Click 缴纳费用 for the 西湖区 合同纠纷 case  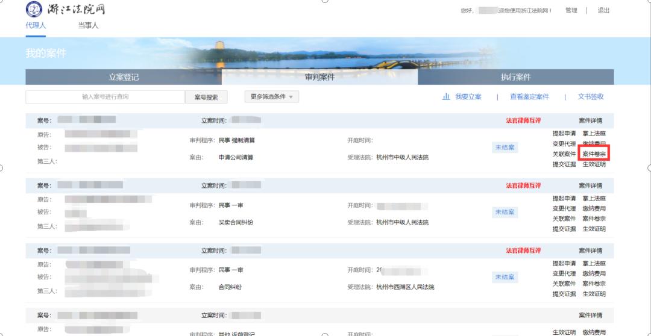pos(594,273)
